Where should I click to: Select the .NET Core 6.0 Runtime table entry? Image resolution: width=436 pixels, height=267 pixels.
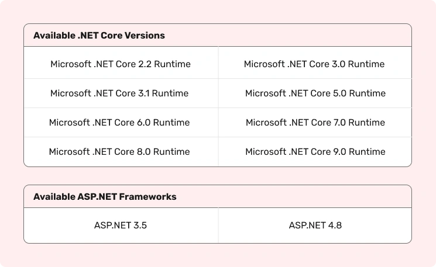(x=119, y=123)
